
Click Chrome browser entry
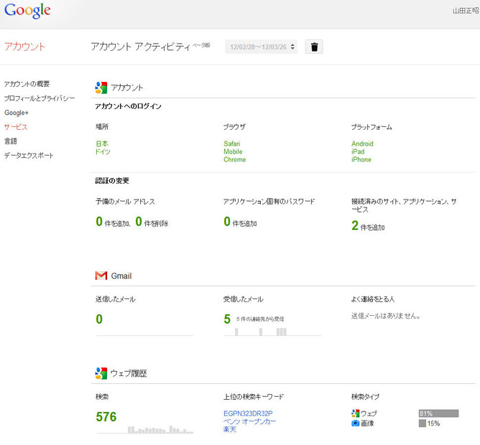234,159
